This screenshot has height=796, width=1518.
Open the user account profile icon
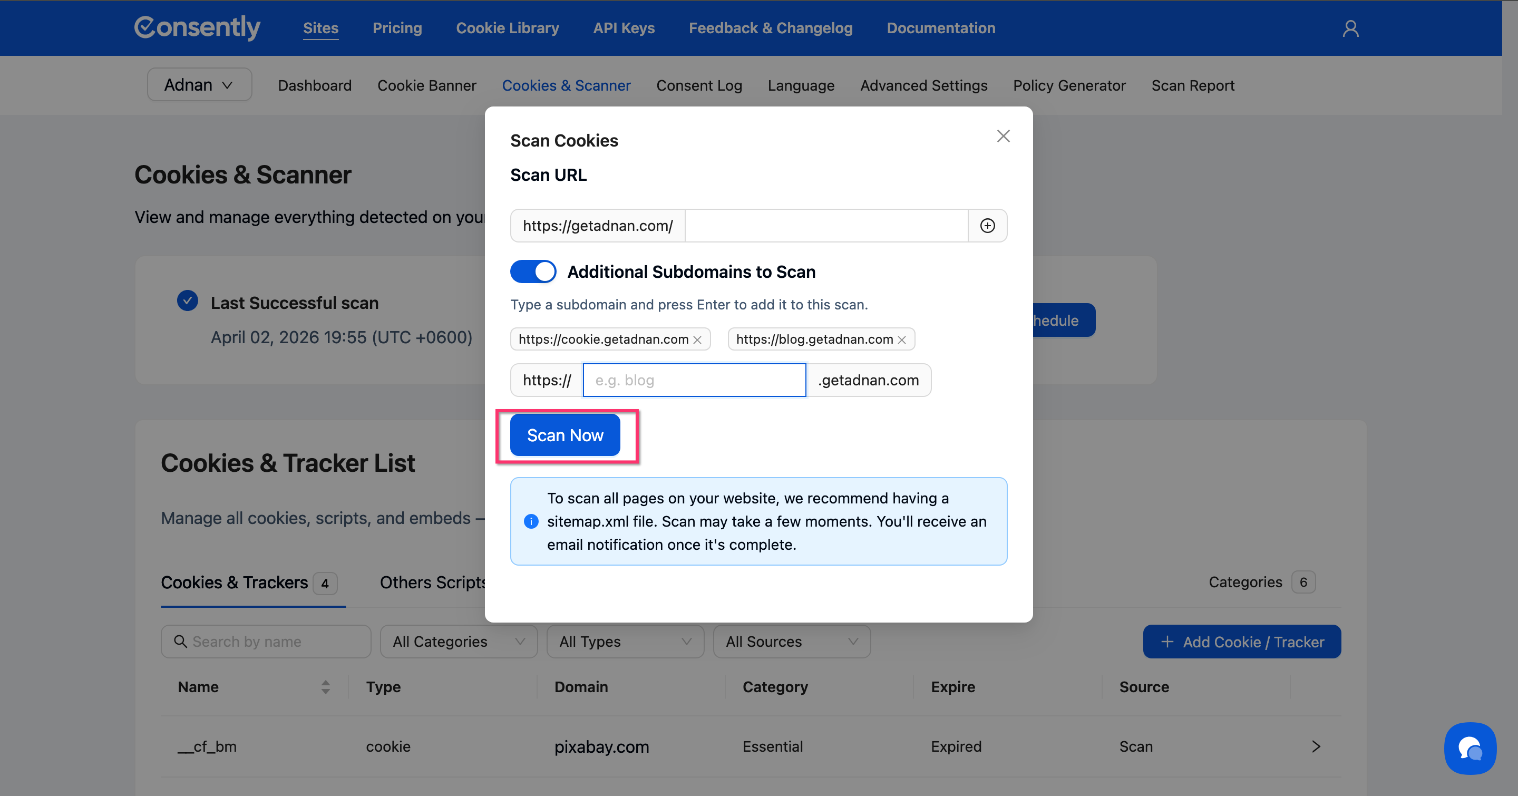click(1350, 28)
